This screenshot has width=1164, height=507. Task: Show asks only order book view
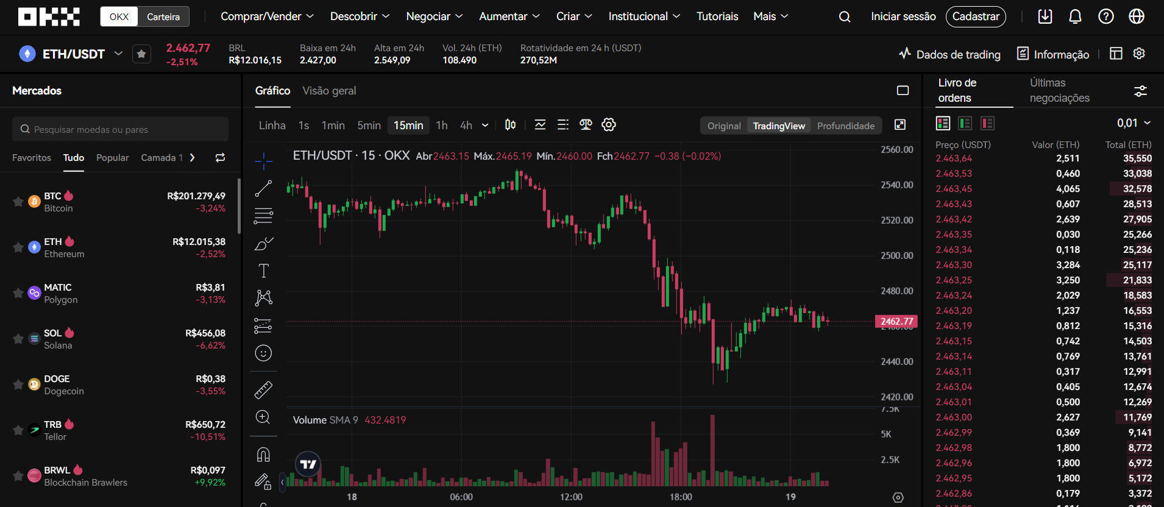988,123
